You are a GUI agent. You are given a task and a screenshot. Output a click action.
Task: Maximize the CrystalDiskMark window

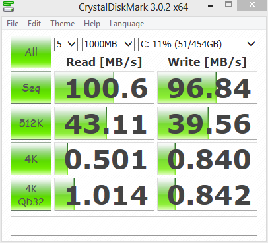click(x=228, y=5)
